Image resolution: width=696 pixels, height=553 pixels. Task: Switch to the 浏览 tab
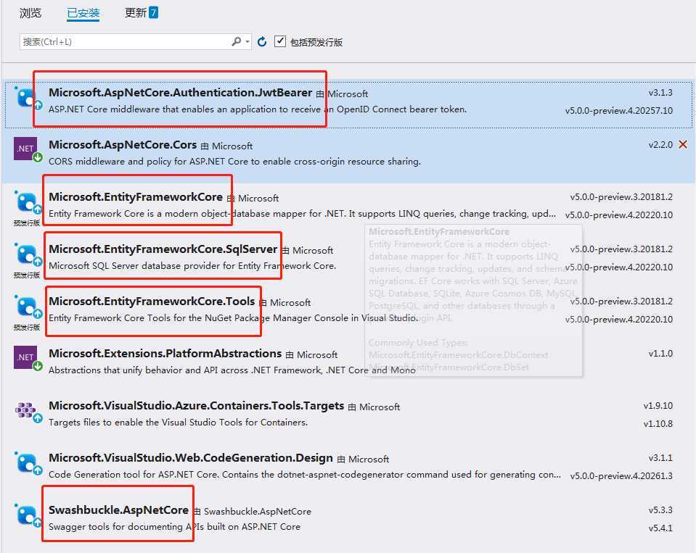tap(30, 13)
